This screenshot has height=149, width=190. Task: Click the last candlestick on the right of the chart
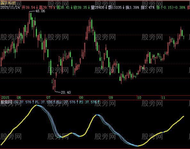(x=184, y=37)
